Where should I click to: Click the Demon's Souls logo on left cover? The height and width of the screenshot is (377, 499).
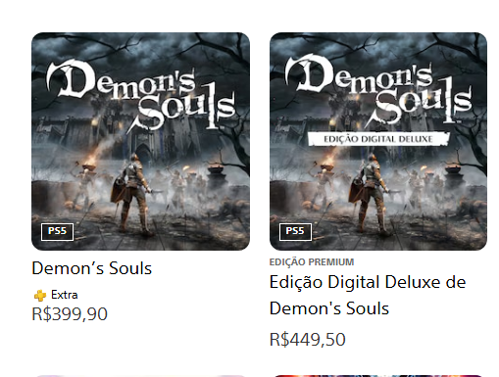click(x=141, y=95)
